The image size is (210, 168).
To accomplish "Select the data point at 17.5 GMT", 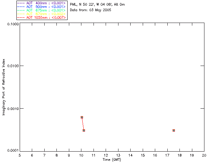I will click(174, 130).
